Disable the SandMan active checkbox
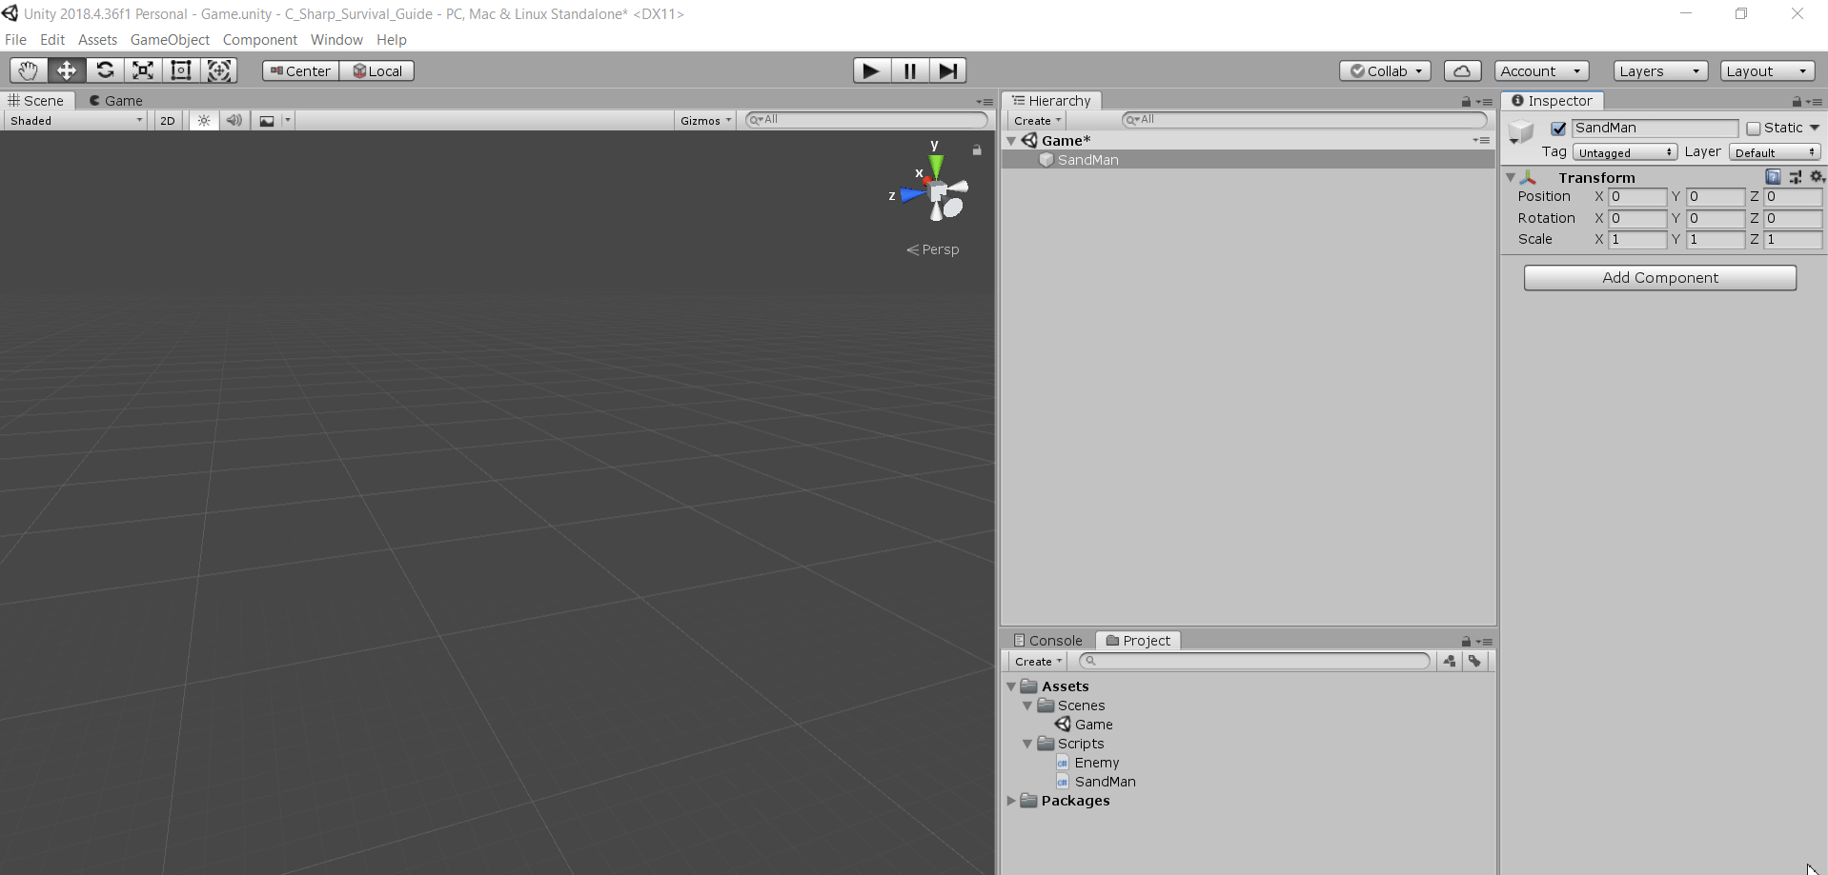 tap(1559, 128)
